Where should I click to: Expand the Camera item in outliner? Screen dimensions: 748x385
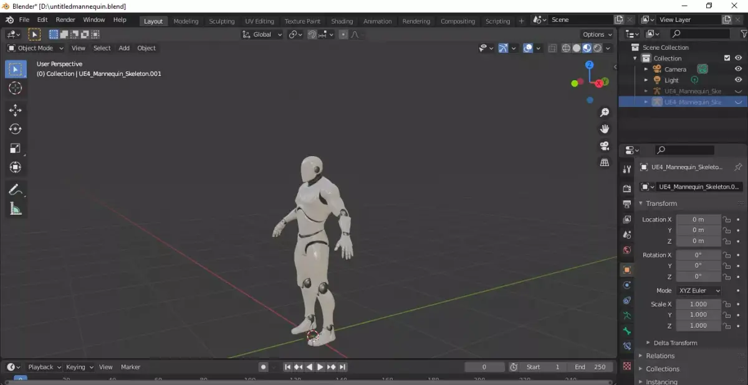646,69
